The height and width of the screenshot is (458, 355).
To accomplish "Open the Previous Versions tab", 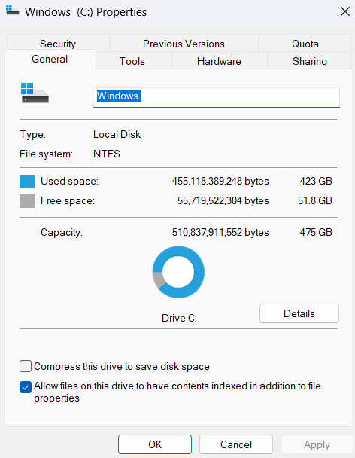I will click(x=184, y=43).
